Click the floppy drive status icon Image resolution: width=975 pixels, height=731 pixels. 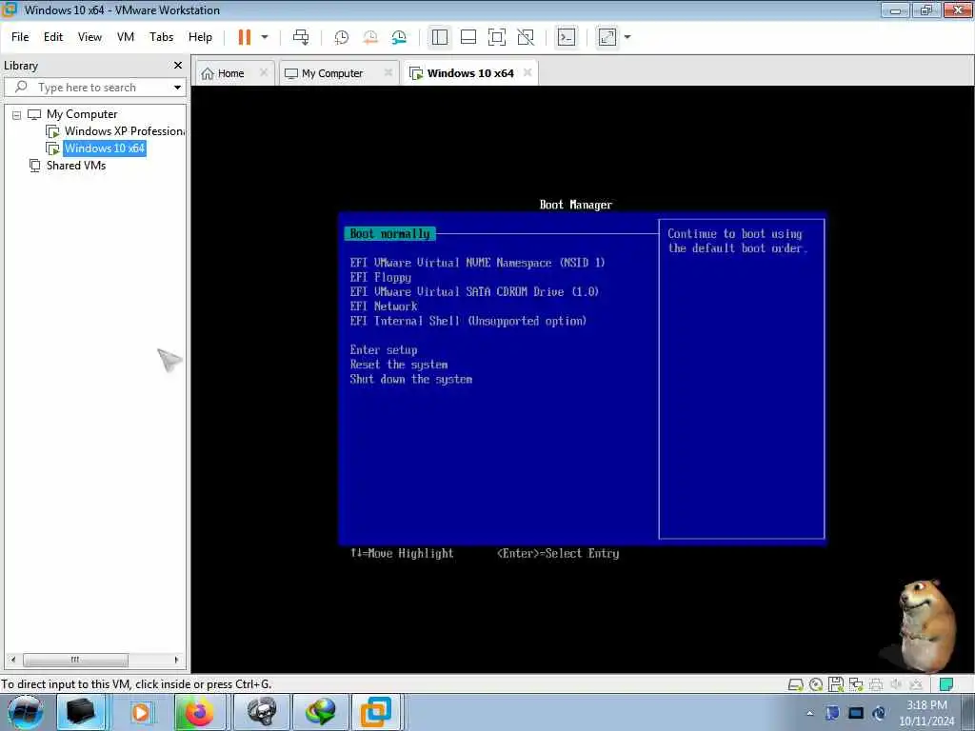click(x=836, y=684)
